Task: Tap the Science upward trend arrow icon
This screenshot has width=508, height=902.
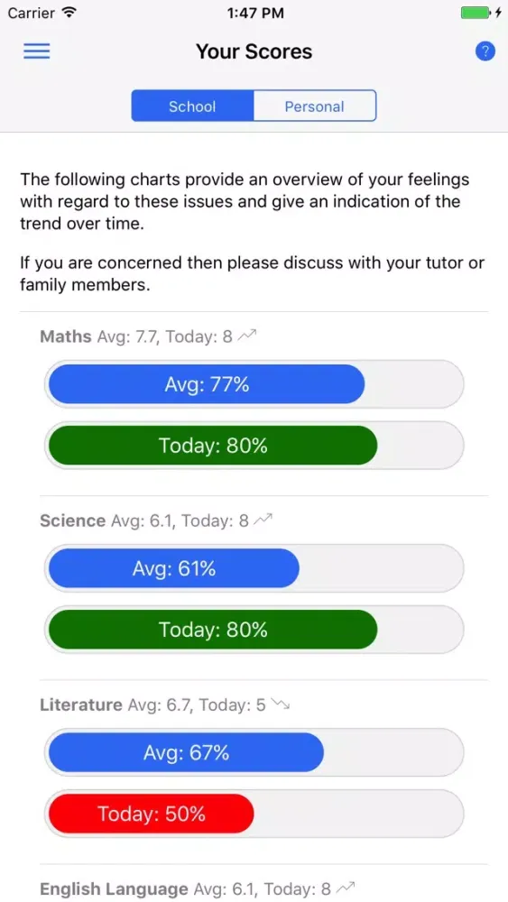Action: [x=263, y=520]
